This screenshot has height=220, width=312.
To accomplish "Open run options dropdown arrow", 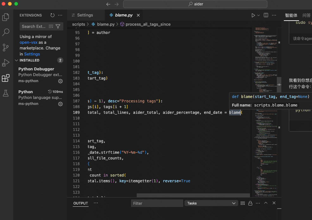I will (259, 15).
